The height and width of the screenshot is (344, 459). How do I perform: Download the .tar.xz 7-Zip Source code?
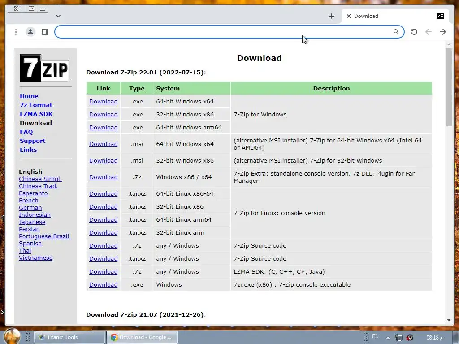104,259
